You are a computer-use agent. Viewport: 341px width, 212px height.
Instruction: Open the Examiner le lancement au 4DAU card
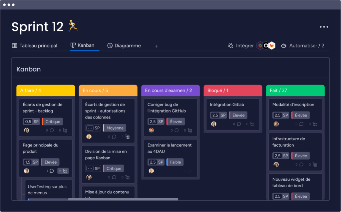pos(170,148)
